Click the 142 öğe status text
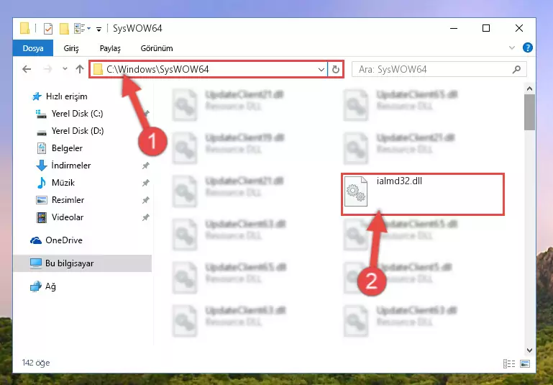 (36, 363)
